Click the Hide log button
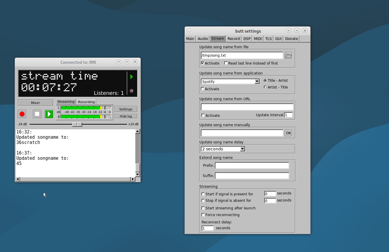The width and height of the screenshot is (389, 252). (x=126, y=116)
